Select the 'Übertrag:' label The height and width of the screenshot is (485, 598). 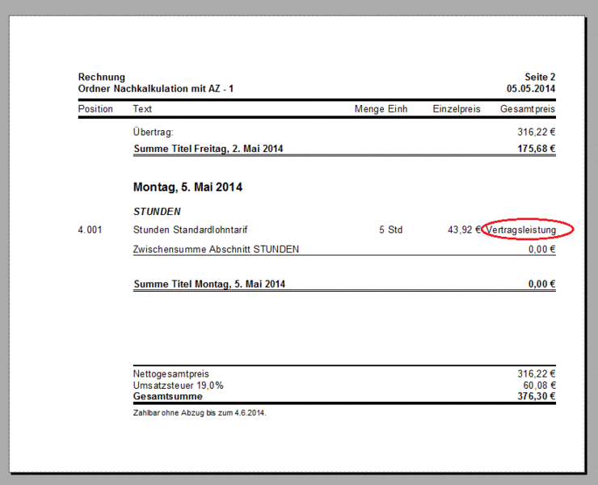153,132
